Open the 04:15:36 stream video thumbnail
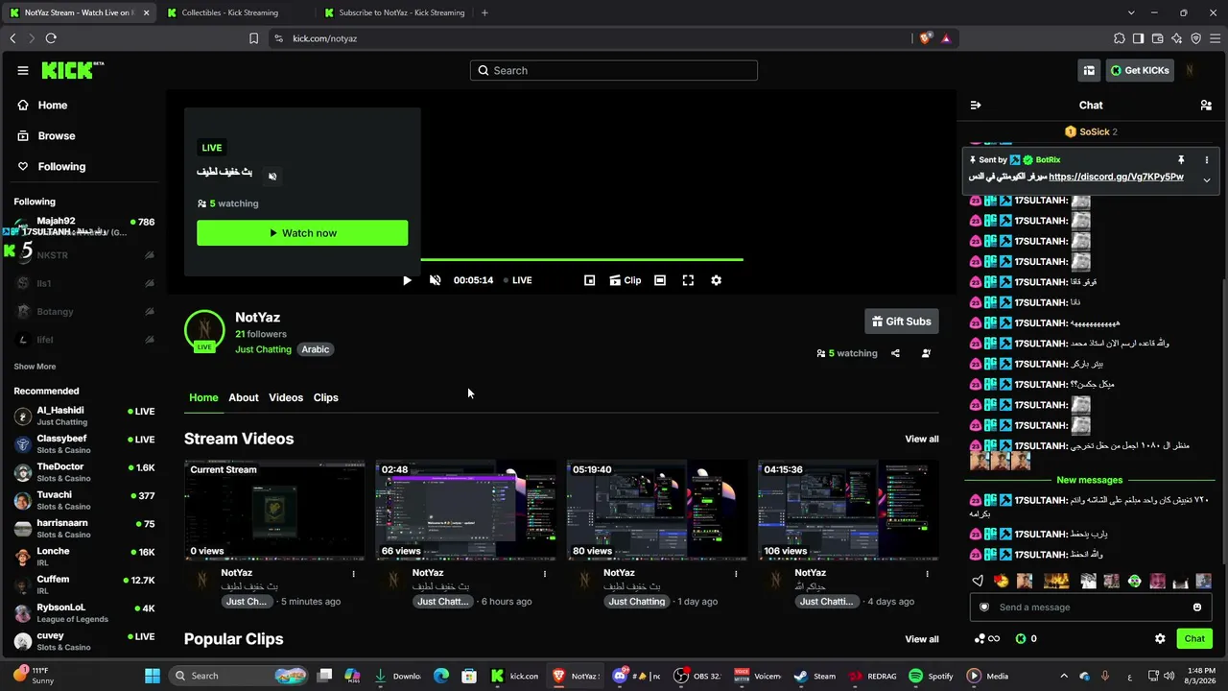Image resolution: width=1228 pixels, height=691 pixels. [848, 510]
